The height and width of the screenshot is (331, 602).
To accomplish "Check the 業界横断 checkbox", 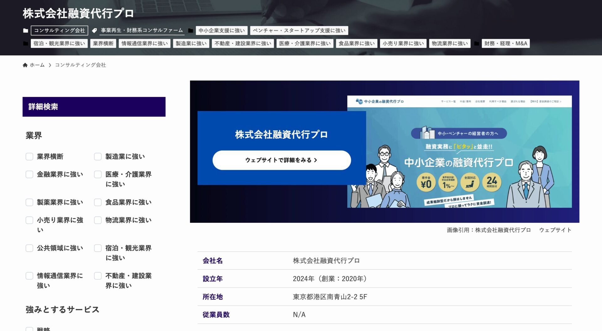I will pyautogui.click(x=29, y=156).
